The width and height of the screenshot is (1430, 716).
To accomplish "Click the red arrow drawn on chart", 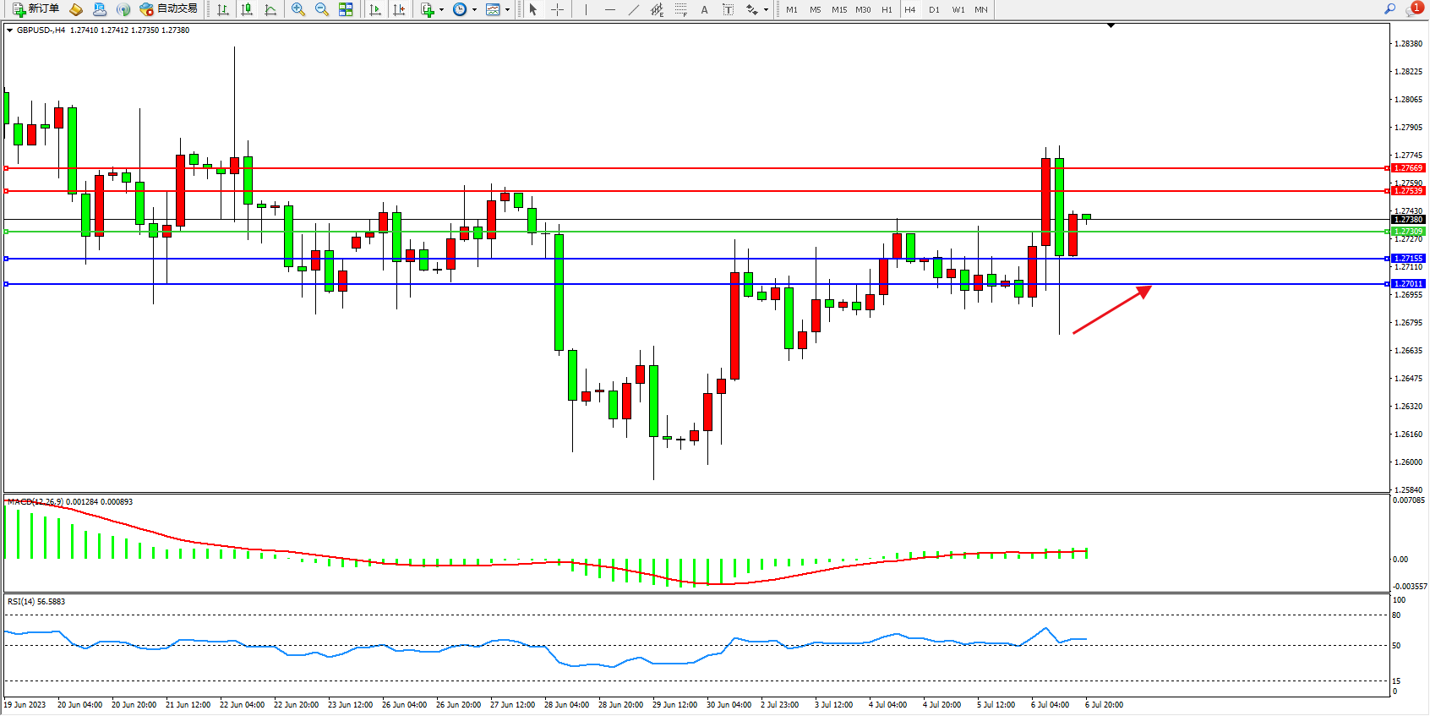I will pyautogui.click(x=1111, y=310).
